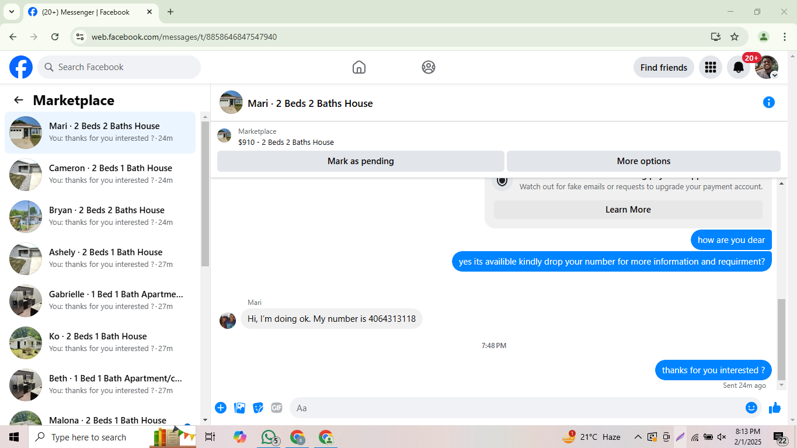Click the $910 - 2 Beds 2 Baths listing text
Image resolution: width=797 pixels, height=448 pixels.
[286, 142]
